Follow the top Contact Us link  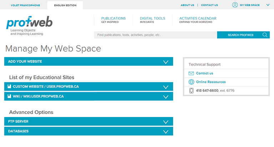click(209, 5)
